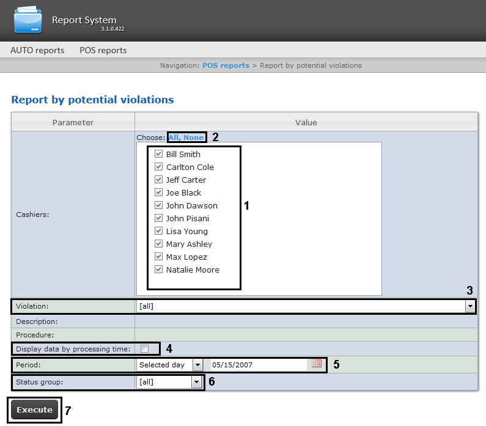
Task: Toggle the John Pisani checkbox
Action: pos(158,218)
